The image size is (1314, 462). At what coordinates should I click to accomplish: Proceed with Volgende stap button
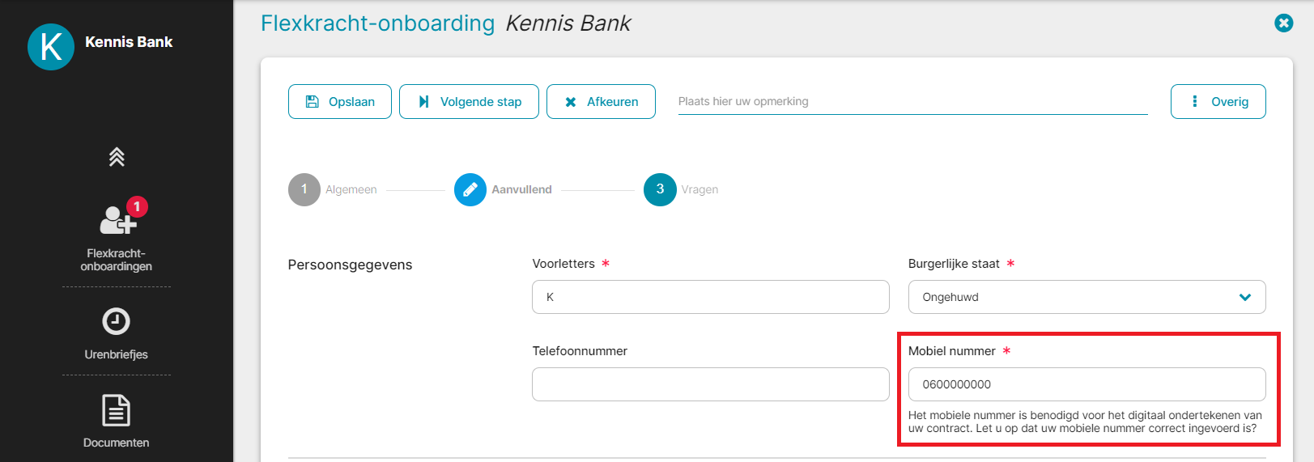(x=469, y=102)
